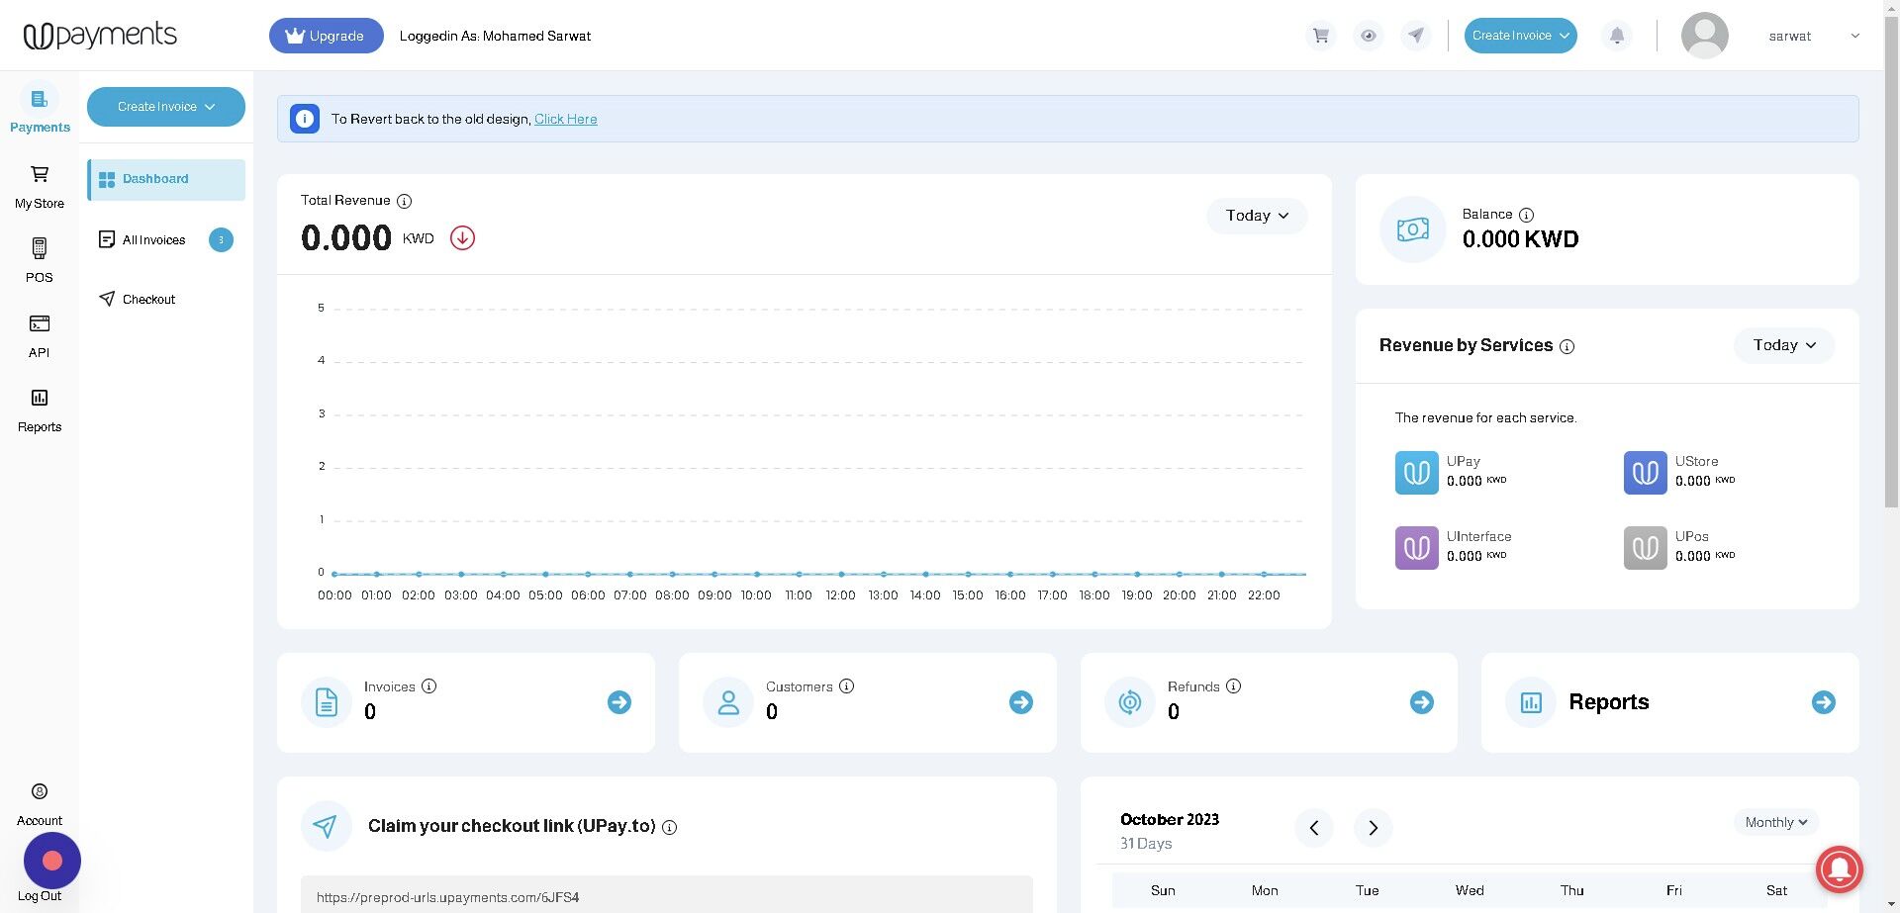Open My Store from the sidebar

click(40, 187)
